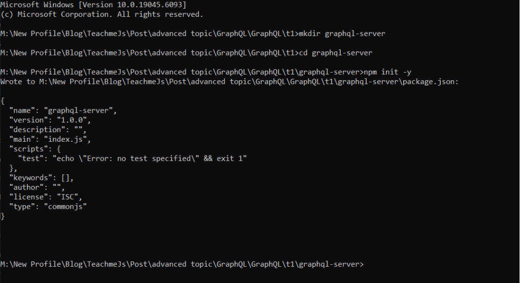The image size is (520, 283).
Task: Click the "test" echo error script line
Action: click(133, 159)
